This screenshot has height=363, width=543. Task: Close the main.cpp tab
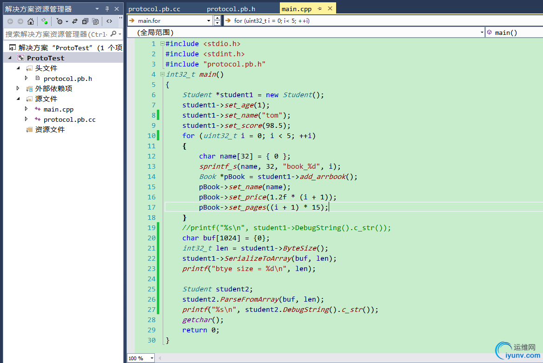click(x=330, y=9)
